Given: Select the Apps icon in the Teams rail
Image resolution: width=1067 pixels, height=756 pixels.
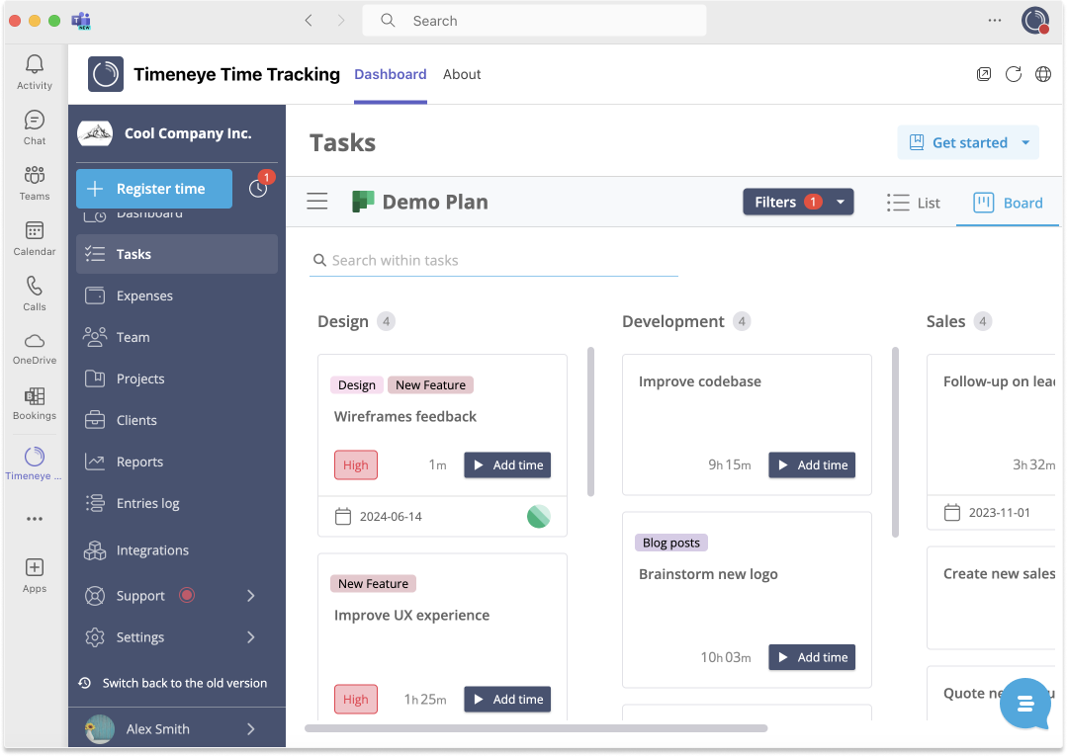Looking at the screenshot, I should (34, 573).
